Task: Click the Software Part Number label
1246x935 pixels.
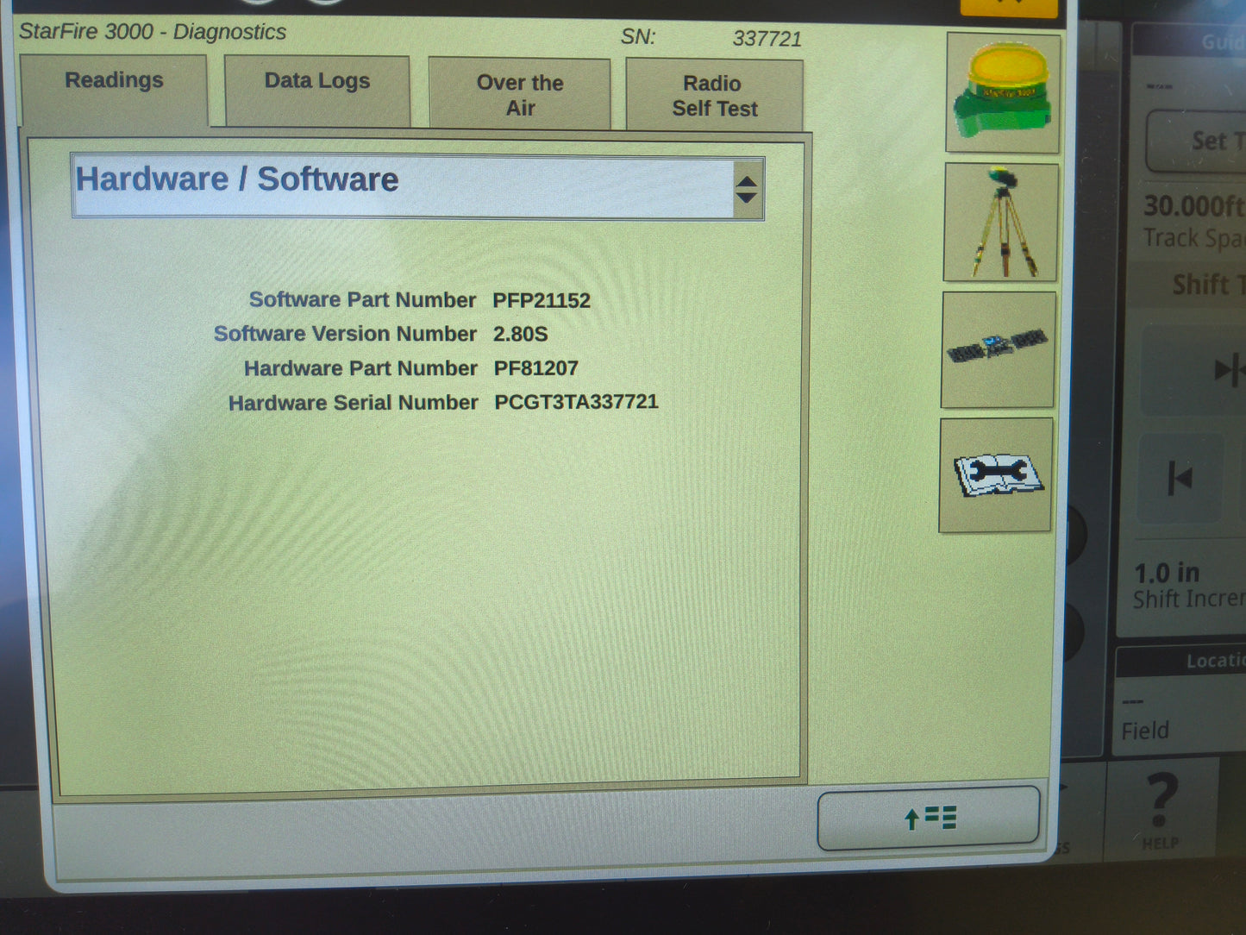Action: pyautogui.click(x=362, y=300)
